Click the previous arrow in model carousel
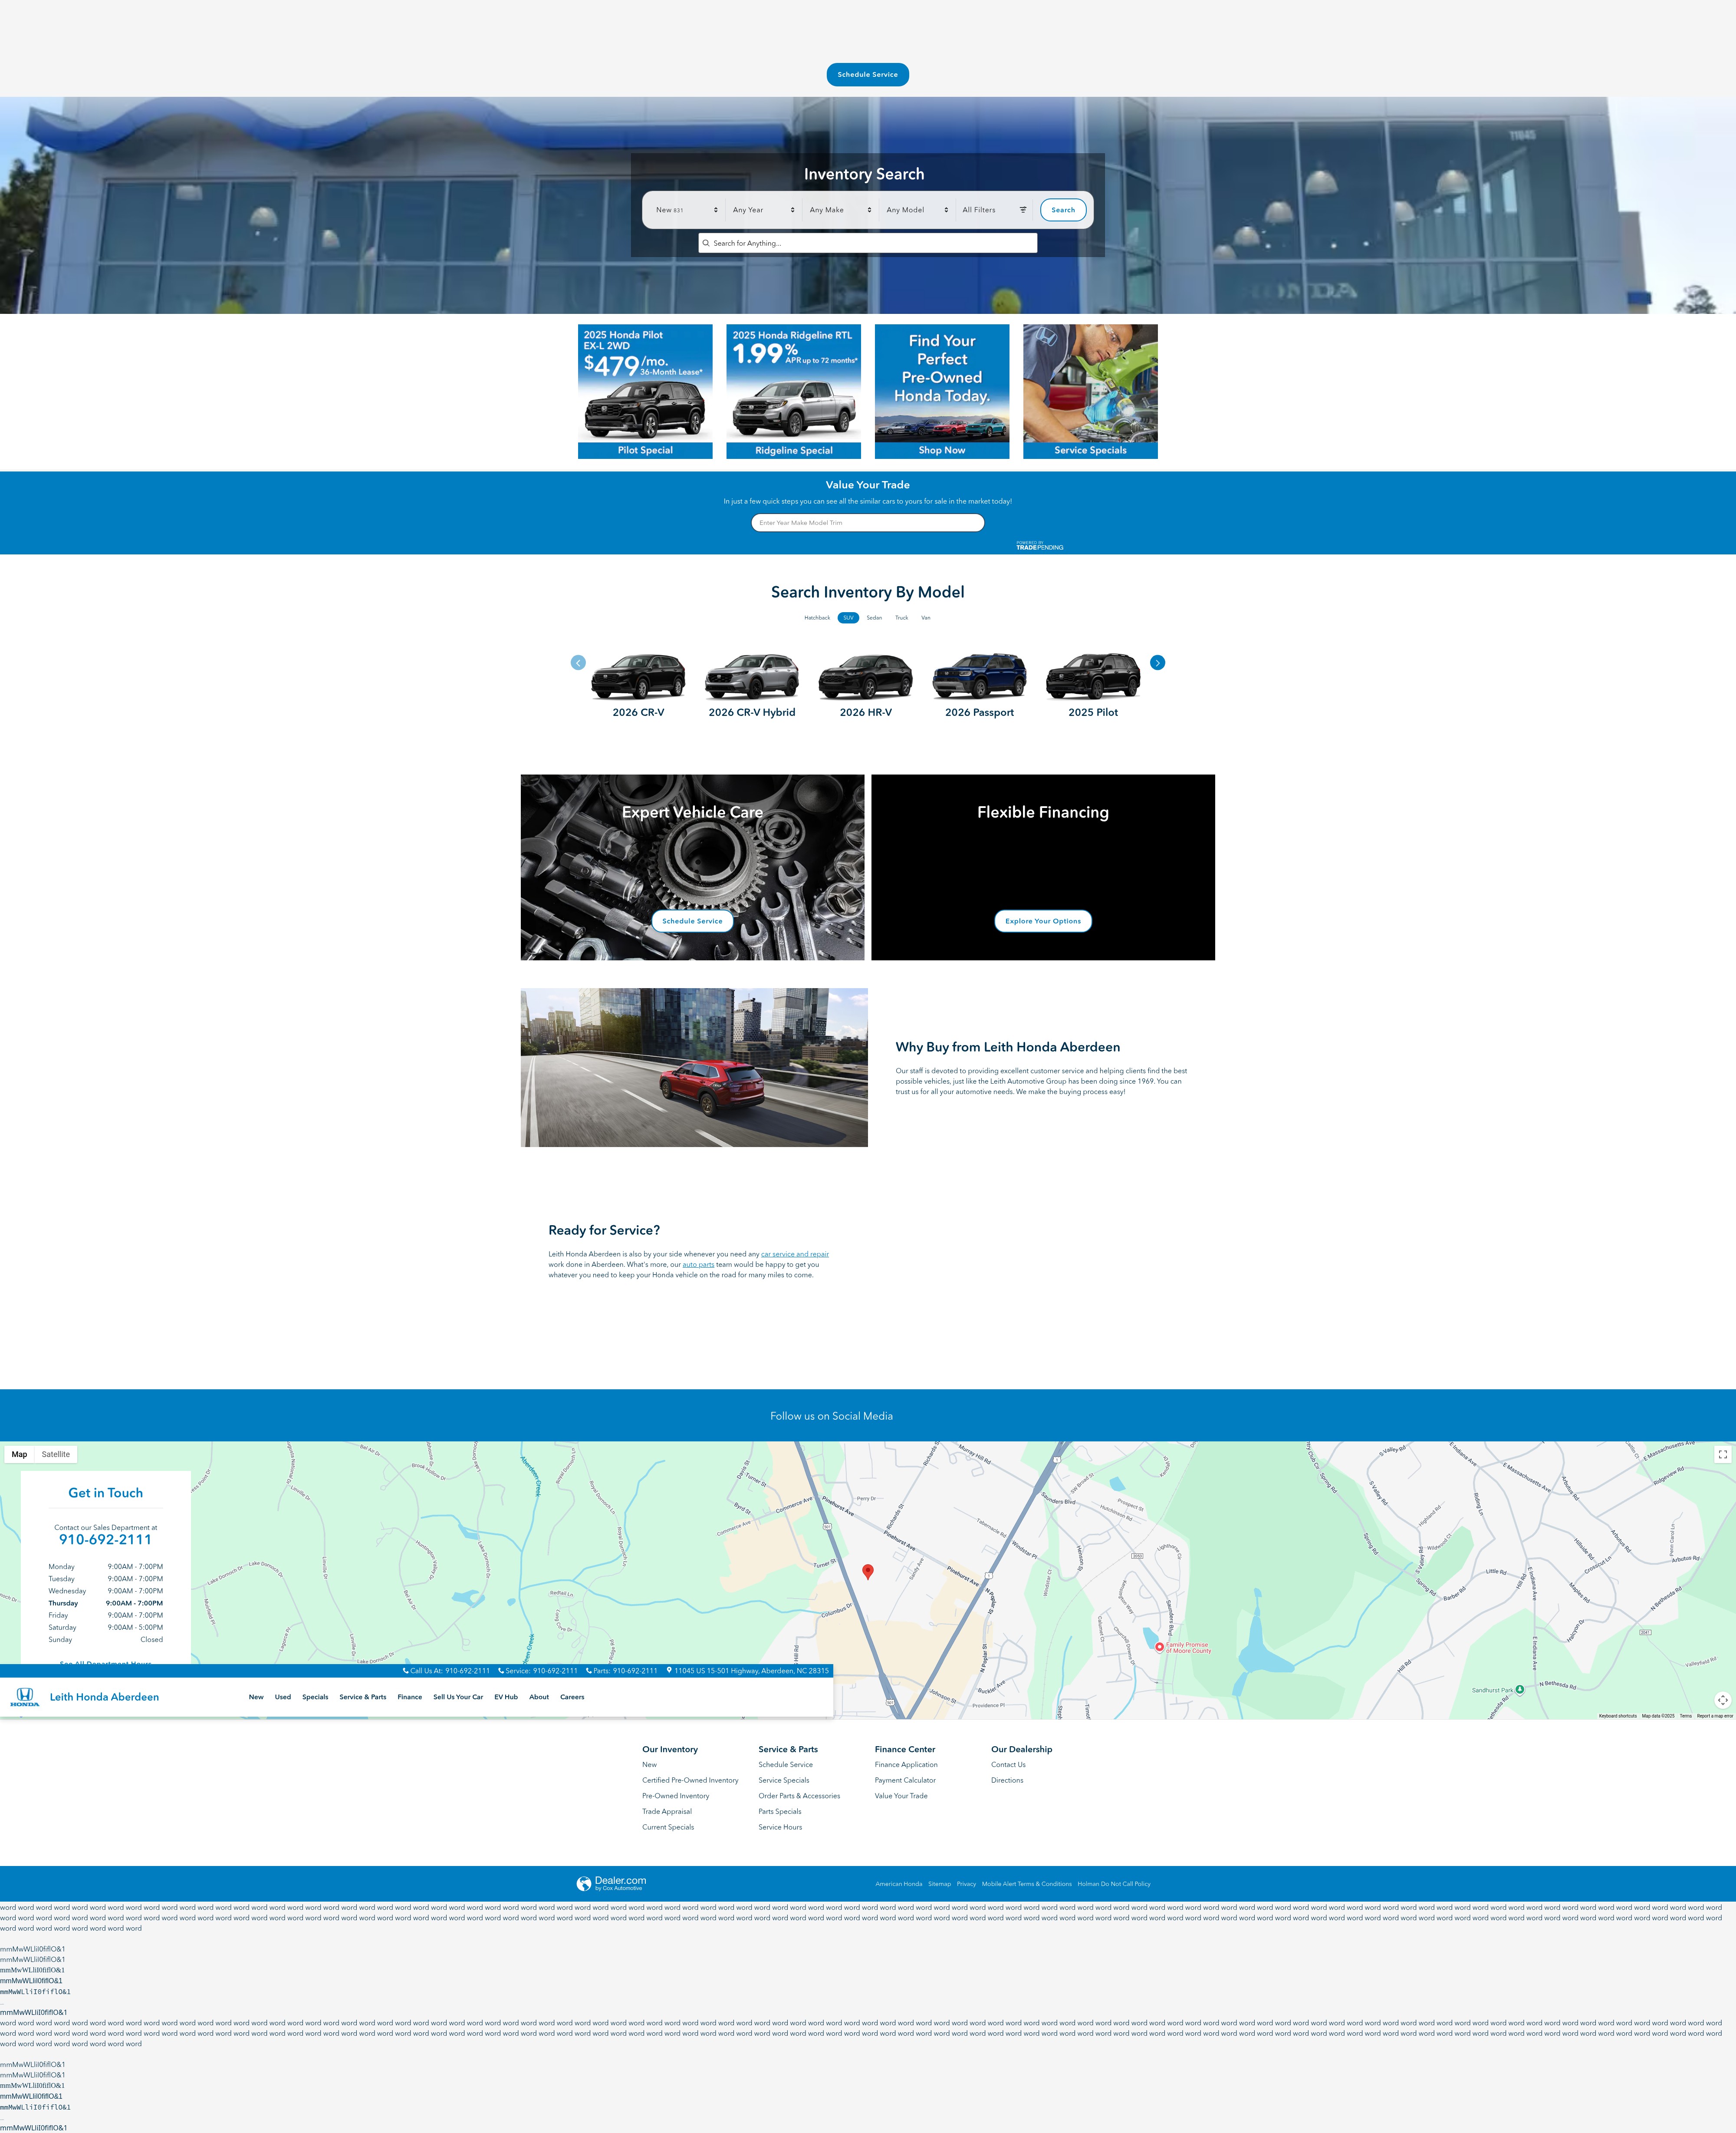This screenshot has height=2133, width=1736. [578, 663]
